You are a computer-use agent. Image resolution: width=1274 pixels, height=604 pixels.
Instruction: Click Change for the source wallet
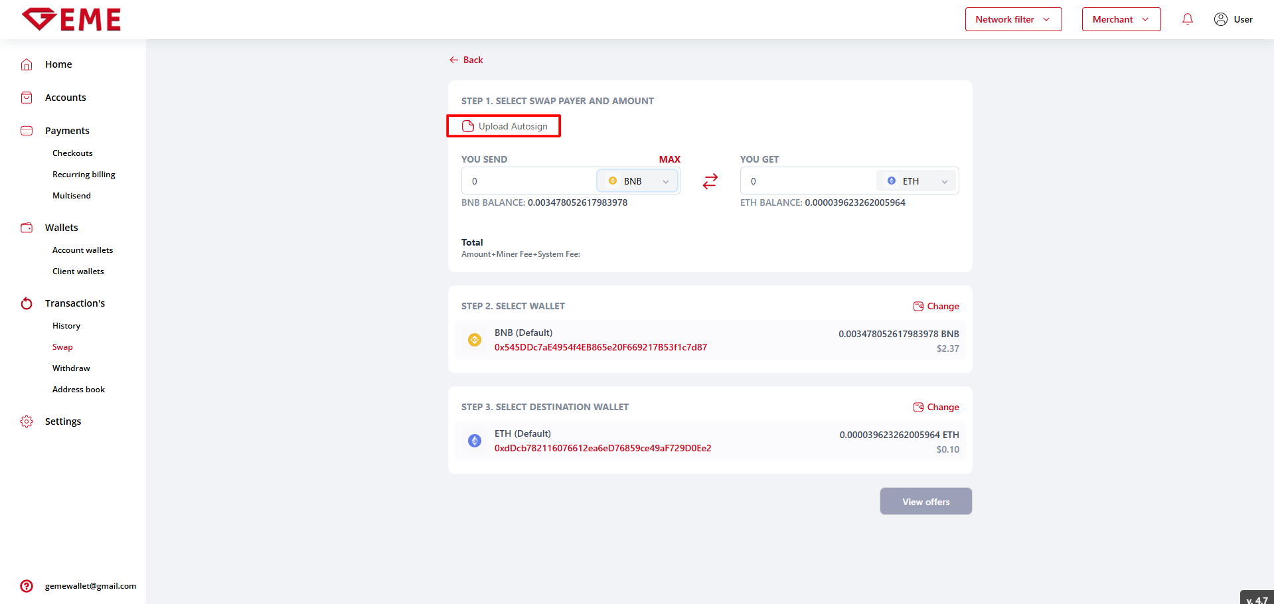(x=936, y=306)
